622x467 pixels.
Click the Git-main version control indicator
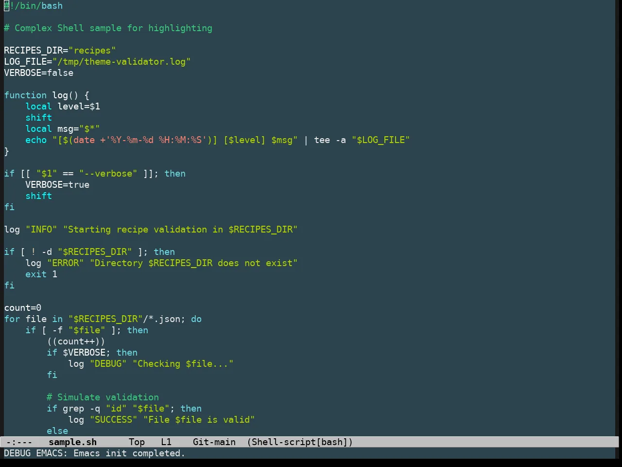tap(214, 442)
